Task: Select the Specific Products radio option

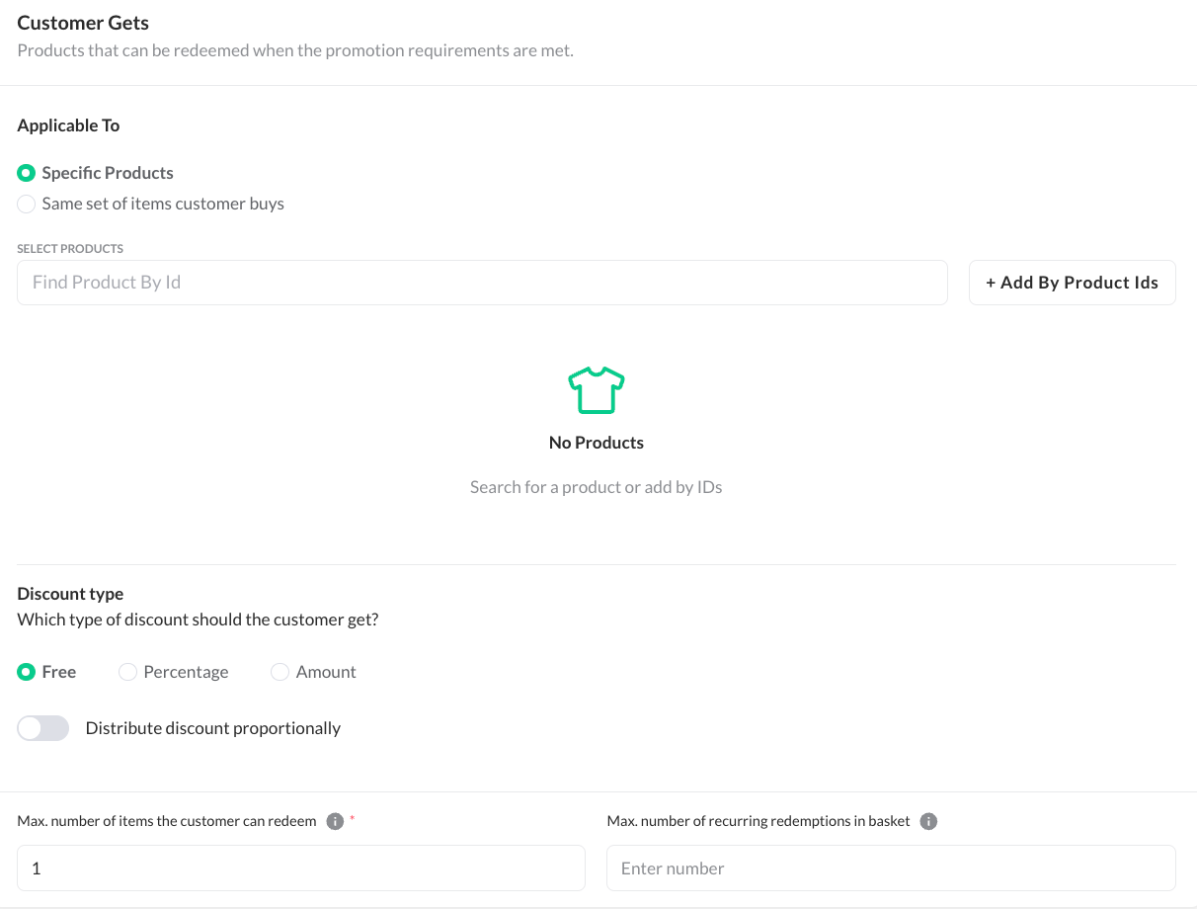Action: 27,173
